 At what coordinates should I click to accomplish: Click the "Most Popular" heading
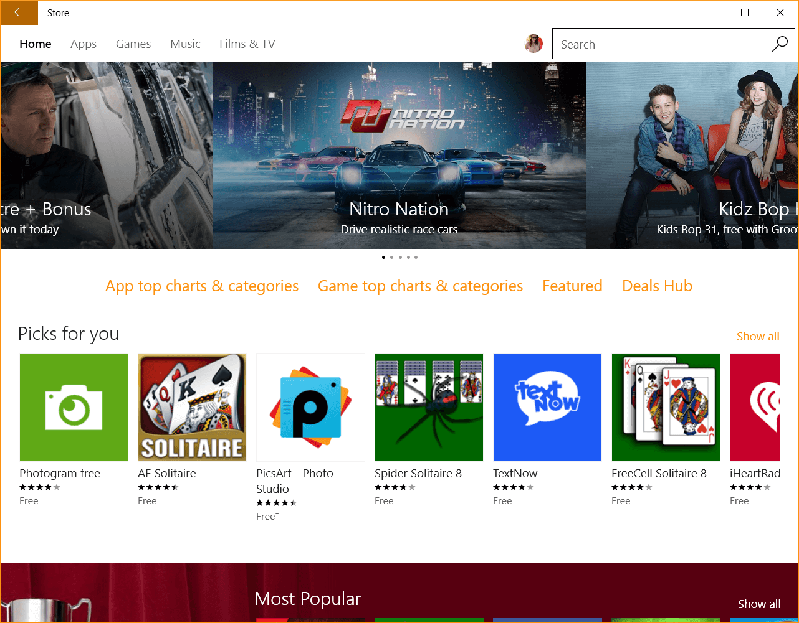click(308, 599)
